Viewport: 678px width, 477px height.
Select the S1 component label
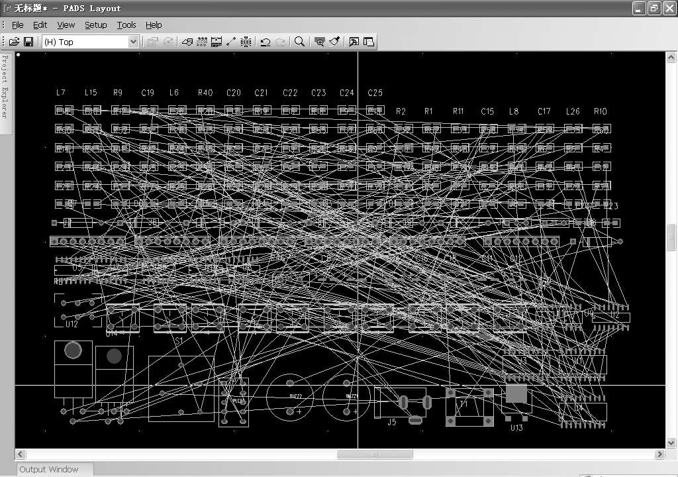[x=179, y=341]
